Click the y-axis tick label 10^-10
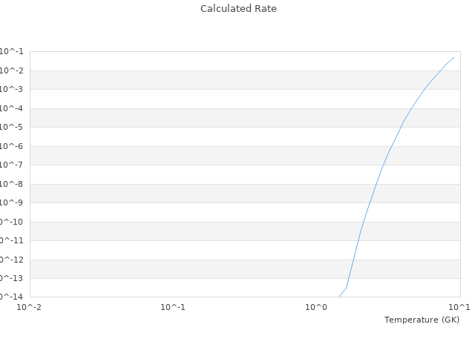This screenshot has width=475, height=356. click(x=11, y=222)
